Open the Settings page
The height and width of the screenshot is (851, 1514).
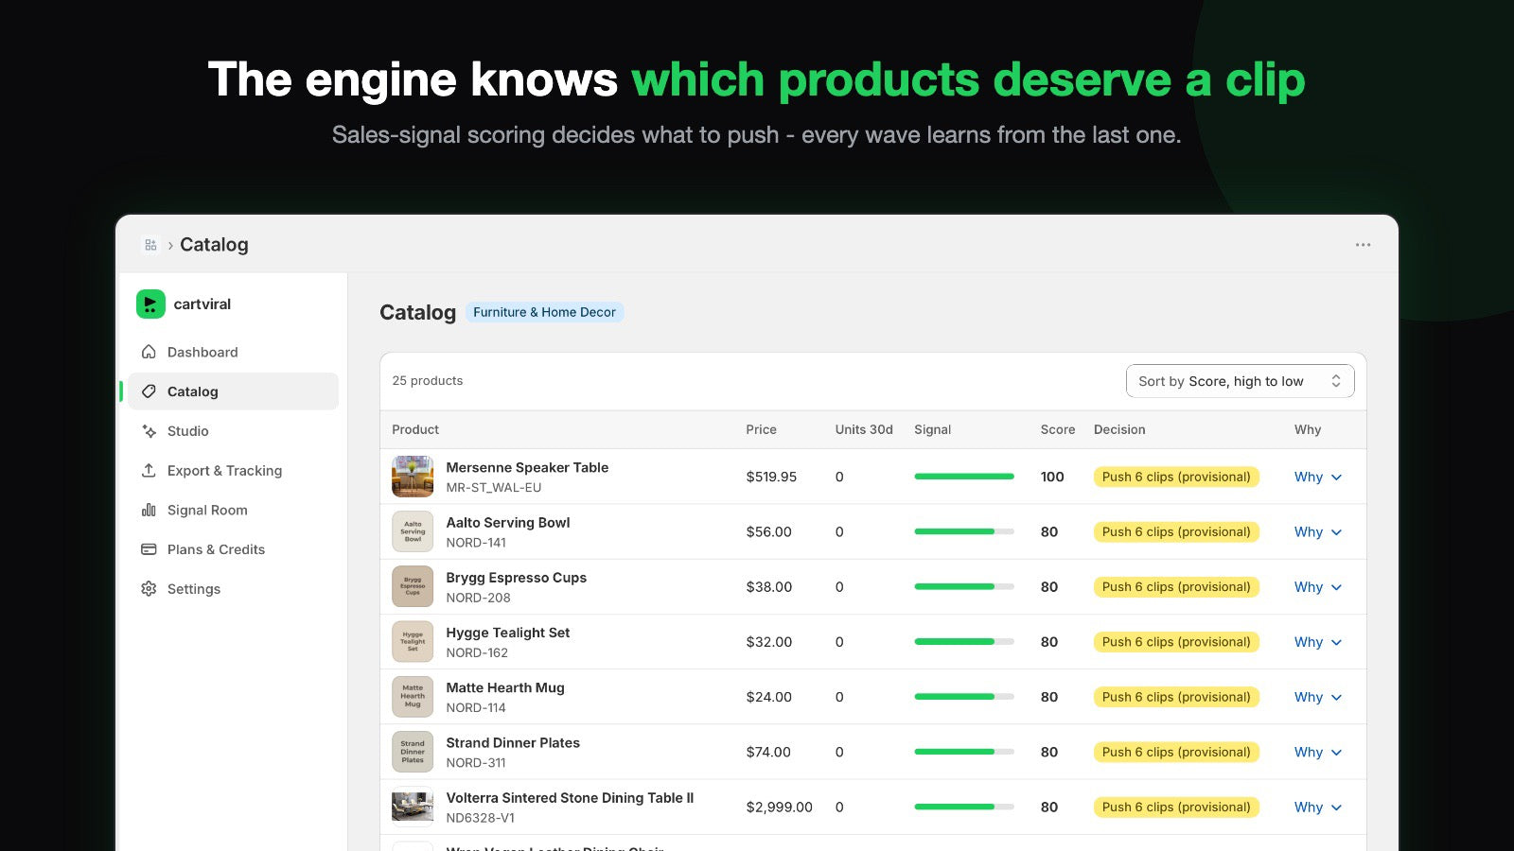[x=233, y=588]
